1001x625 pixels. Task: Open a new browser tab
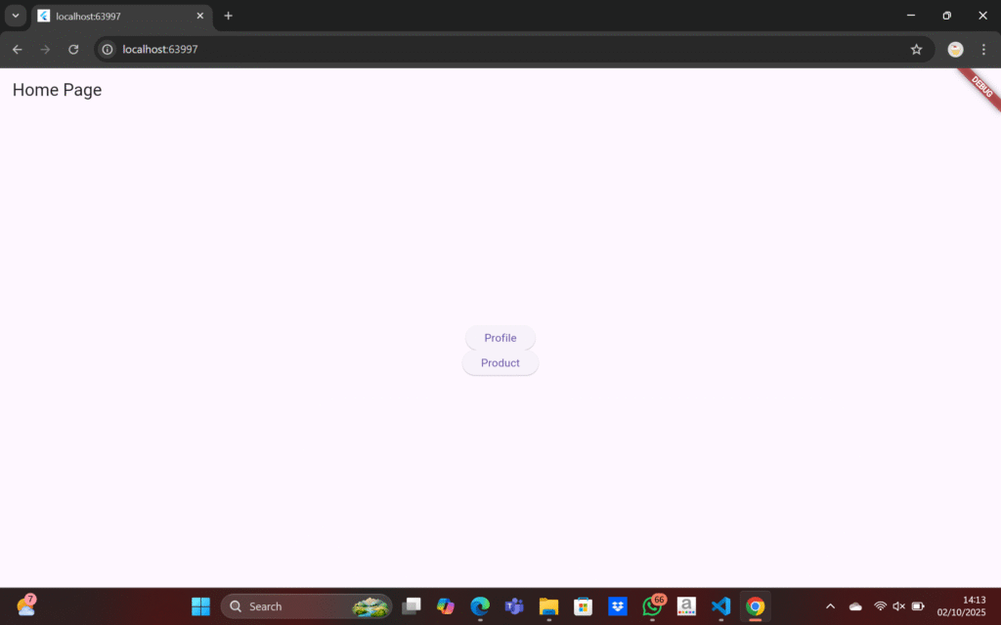[x=228, y=16]
